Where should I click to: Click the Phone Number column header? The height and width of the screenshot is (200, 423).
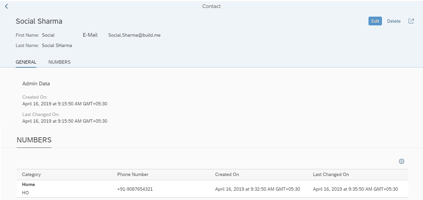(x=133, y=174)
